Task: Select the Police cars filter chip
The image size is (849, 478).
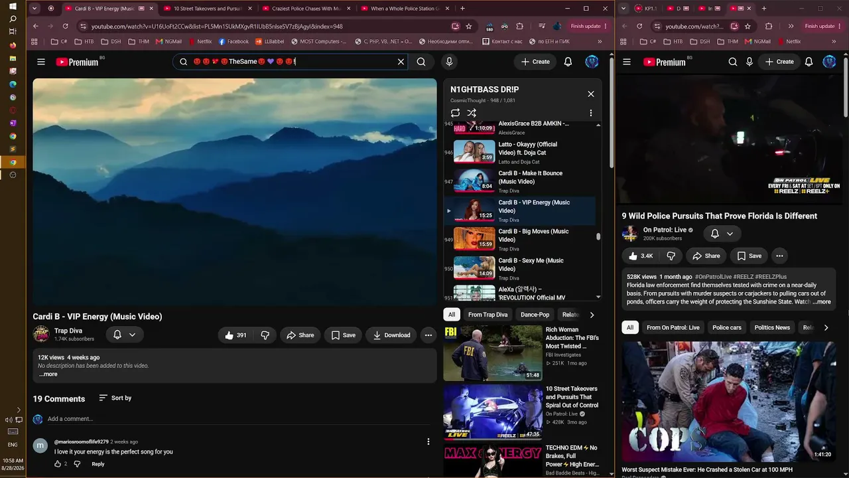Action: (x=727, y=327)
